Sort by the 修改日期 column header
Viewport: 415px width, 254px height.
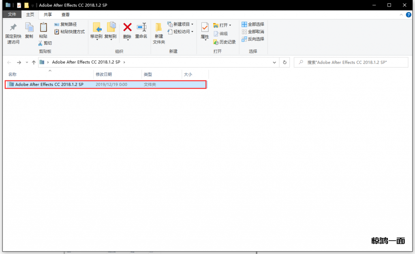point(104,74)
